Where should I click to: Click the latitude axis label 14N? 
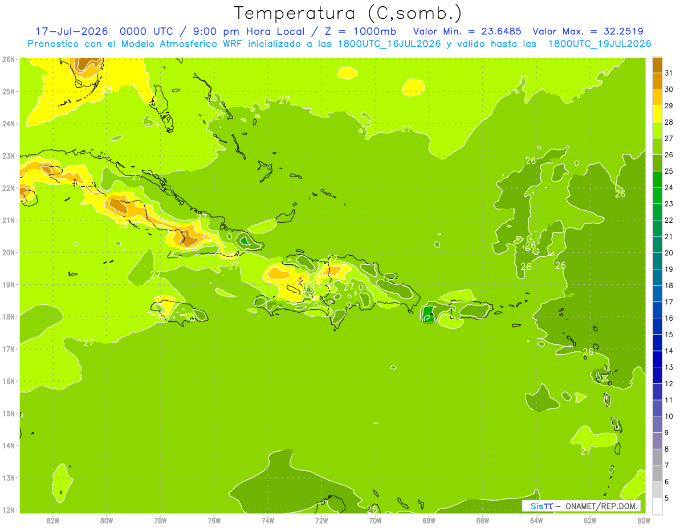(x=9, y=445)
